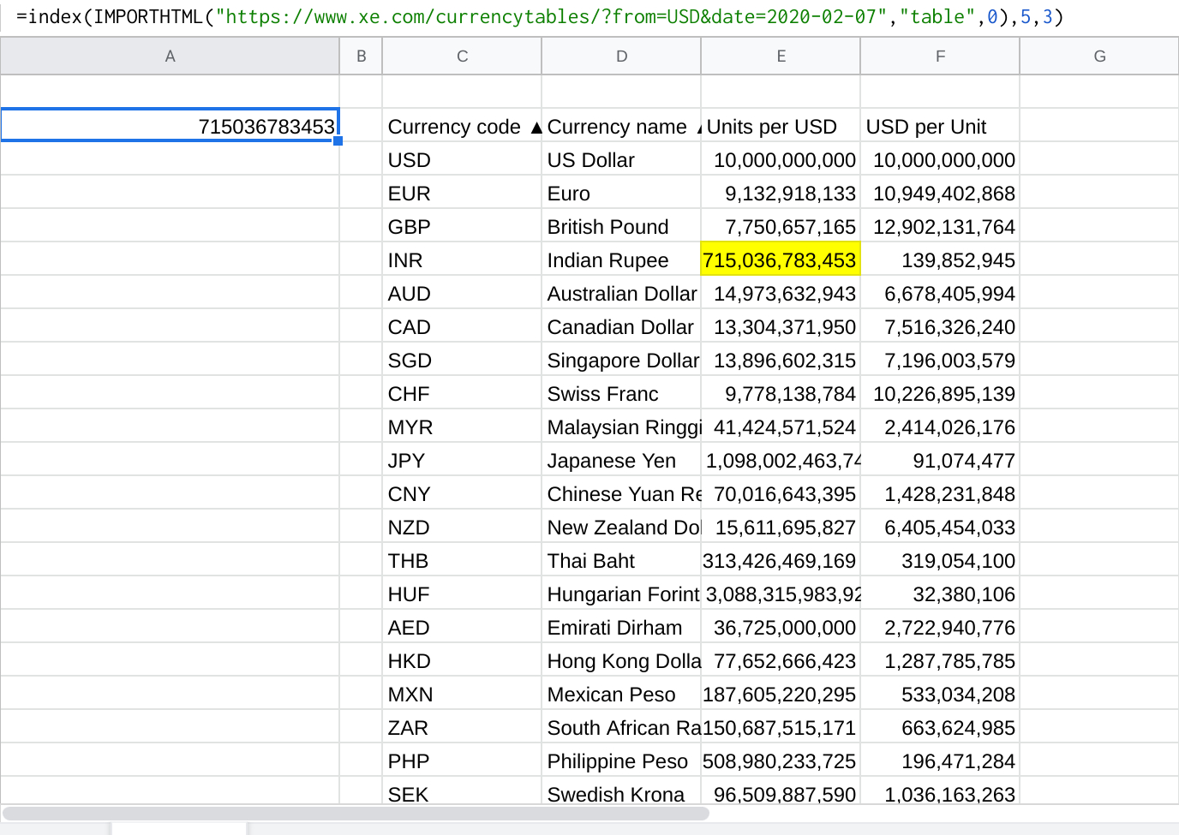The height and width of the screenshot is (835, 1179).
Task: Click the 'USD per Unit' header cell
Action: tap(940, 125)
